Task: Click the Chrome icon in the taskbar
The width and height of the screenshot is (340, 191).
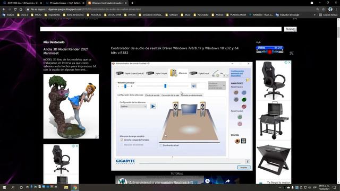Action: click(x=75, y=187)
